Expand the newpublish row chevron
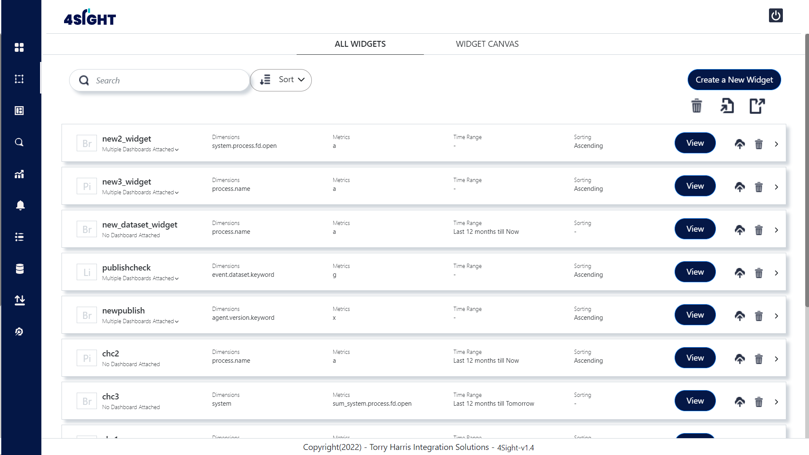The image size is (809, 455). pos(776,316)
